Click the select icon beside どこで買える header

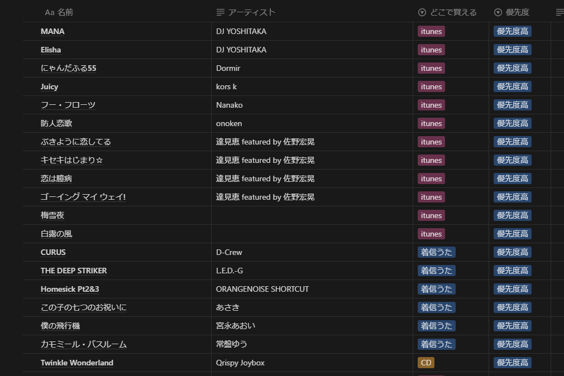point(422,12)
